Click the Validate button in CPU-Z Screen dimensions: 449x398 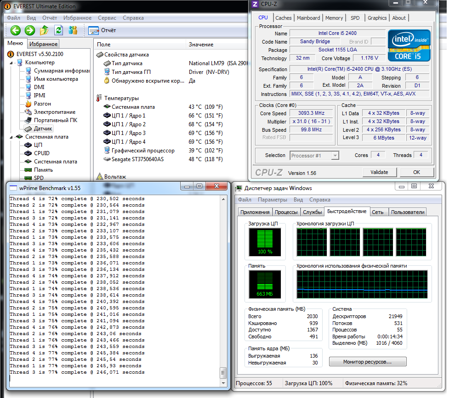(x=379, y=172)
